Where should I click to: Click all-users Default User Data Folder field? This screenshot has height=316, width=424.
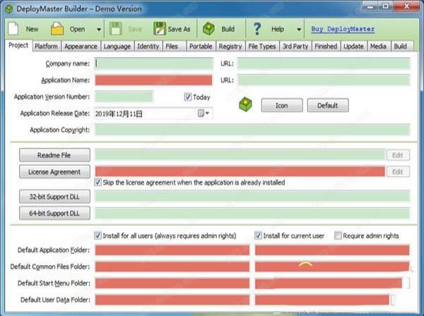coord(172,300)
